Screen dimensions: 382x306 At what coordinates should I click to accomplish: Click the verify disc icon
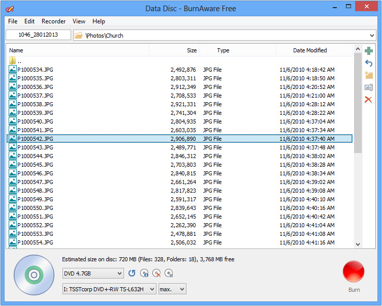(x=169, y=273)
